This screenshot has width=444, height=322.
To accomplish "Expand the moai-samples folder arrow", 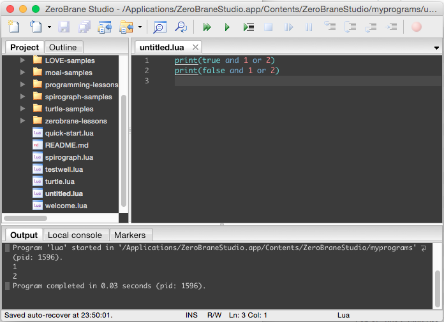I will (x=23, y=73).
